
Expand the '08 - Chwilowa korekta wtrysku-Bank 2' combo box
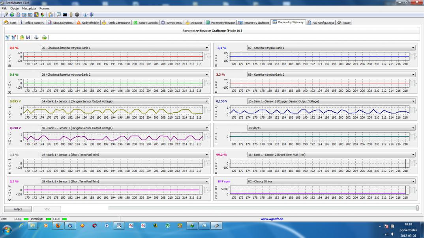[125, 74]
